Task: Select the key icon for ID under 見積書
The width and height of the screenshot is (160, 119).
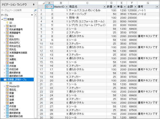Action: click(7, 23)
